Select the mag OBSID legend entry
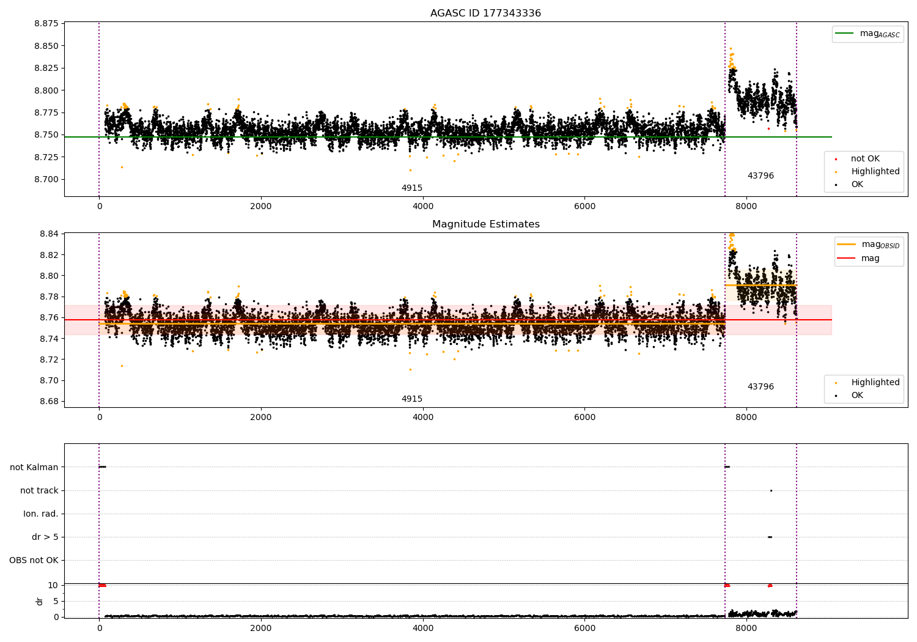This screenshot has width=917, height=642. tap(869, 245)
